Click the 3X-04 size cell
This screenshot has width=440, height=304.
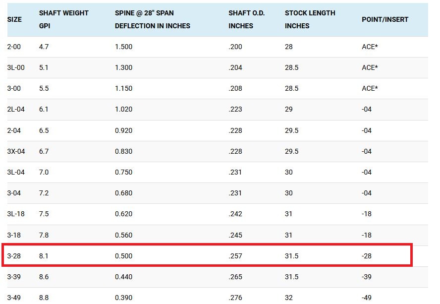16,151
